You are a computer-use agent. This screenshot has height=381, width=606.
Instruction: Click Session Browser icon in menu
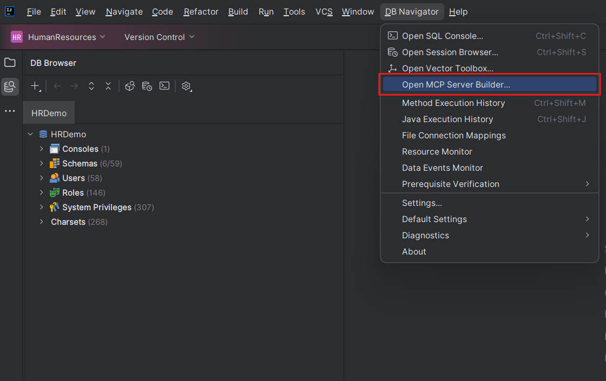click(x=393, y=52)
